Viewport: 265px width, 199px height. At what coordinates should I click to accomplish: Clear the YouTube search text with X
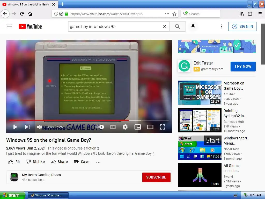pyautogui.click(x=164, y=26)
